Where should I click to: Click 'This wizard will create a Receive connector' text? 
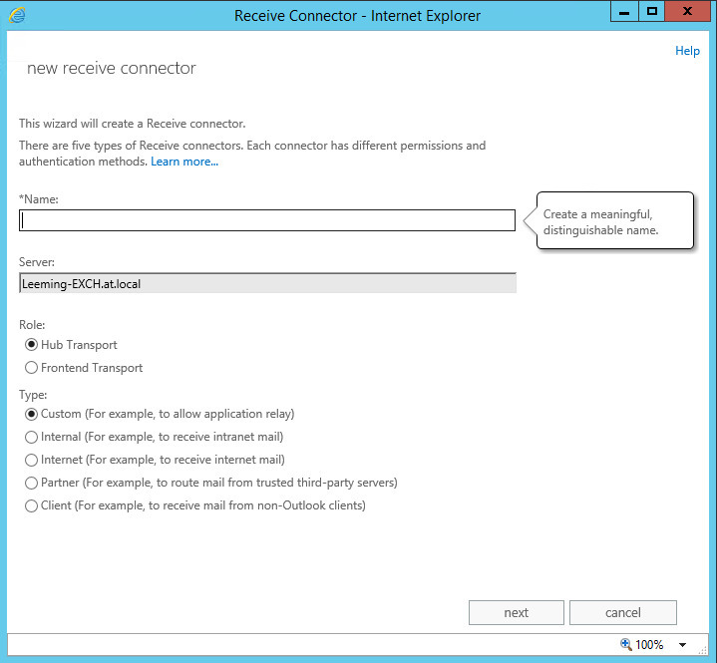pyautogui.click(x=133, y=124)
